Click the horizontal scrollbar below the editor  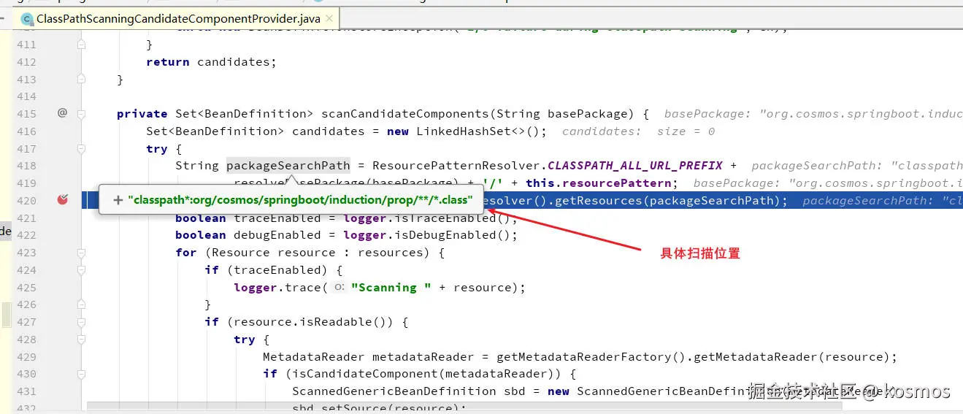coord(464,406)
